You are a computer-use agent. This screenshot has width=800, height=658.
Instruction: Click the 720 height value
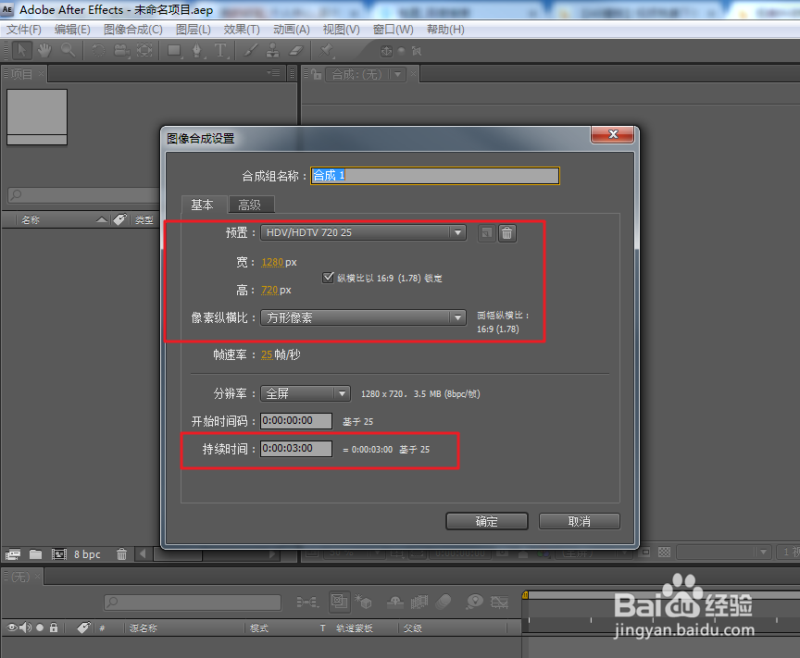[x=269, y=291]
